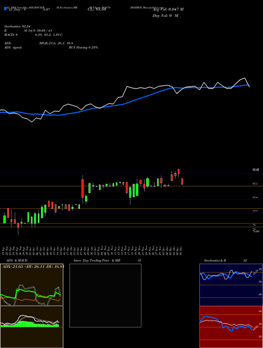This screenshot has height=348, width=263.
Task: Click the 'ADX signal:' label
Action: point(13,47)
